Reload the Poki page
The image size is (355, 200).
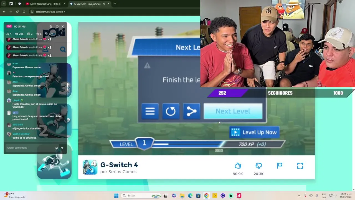click(17, 12)
